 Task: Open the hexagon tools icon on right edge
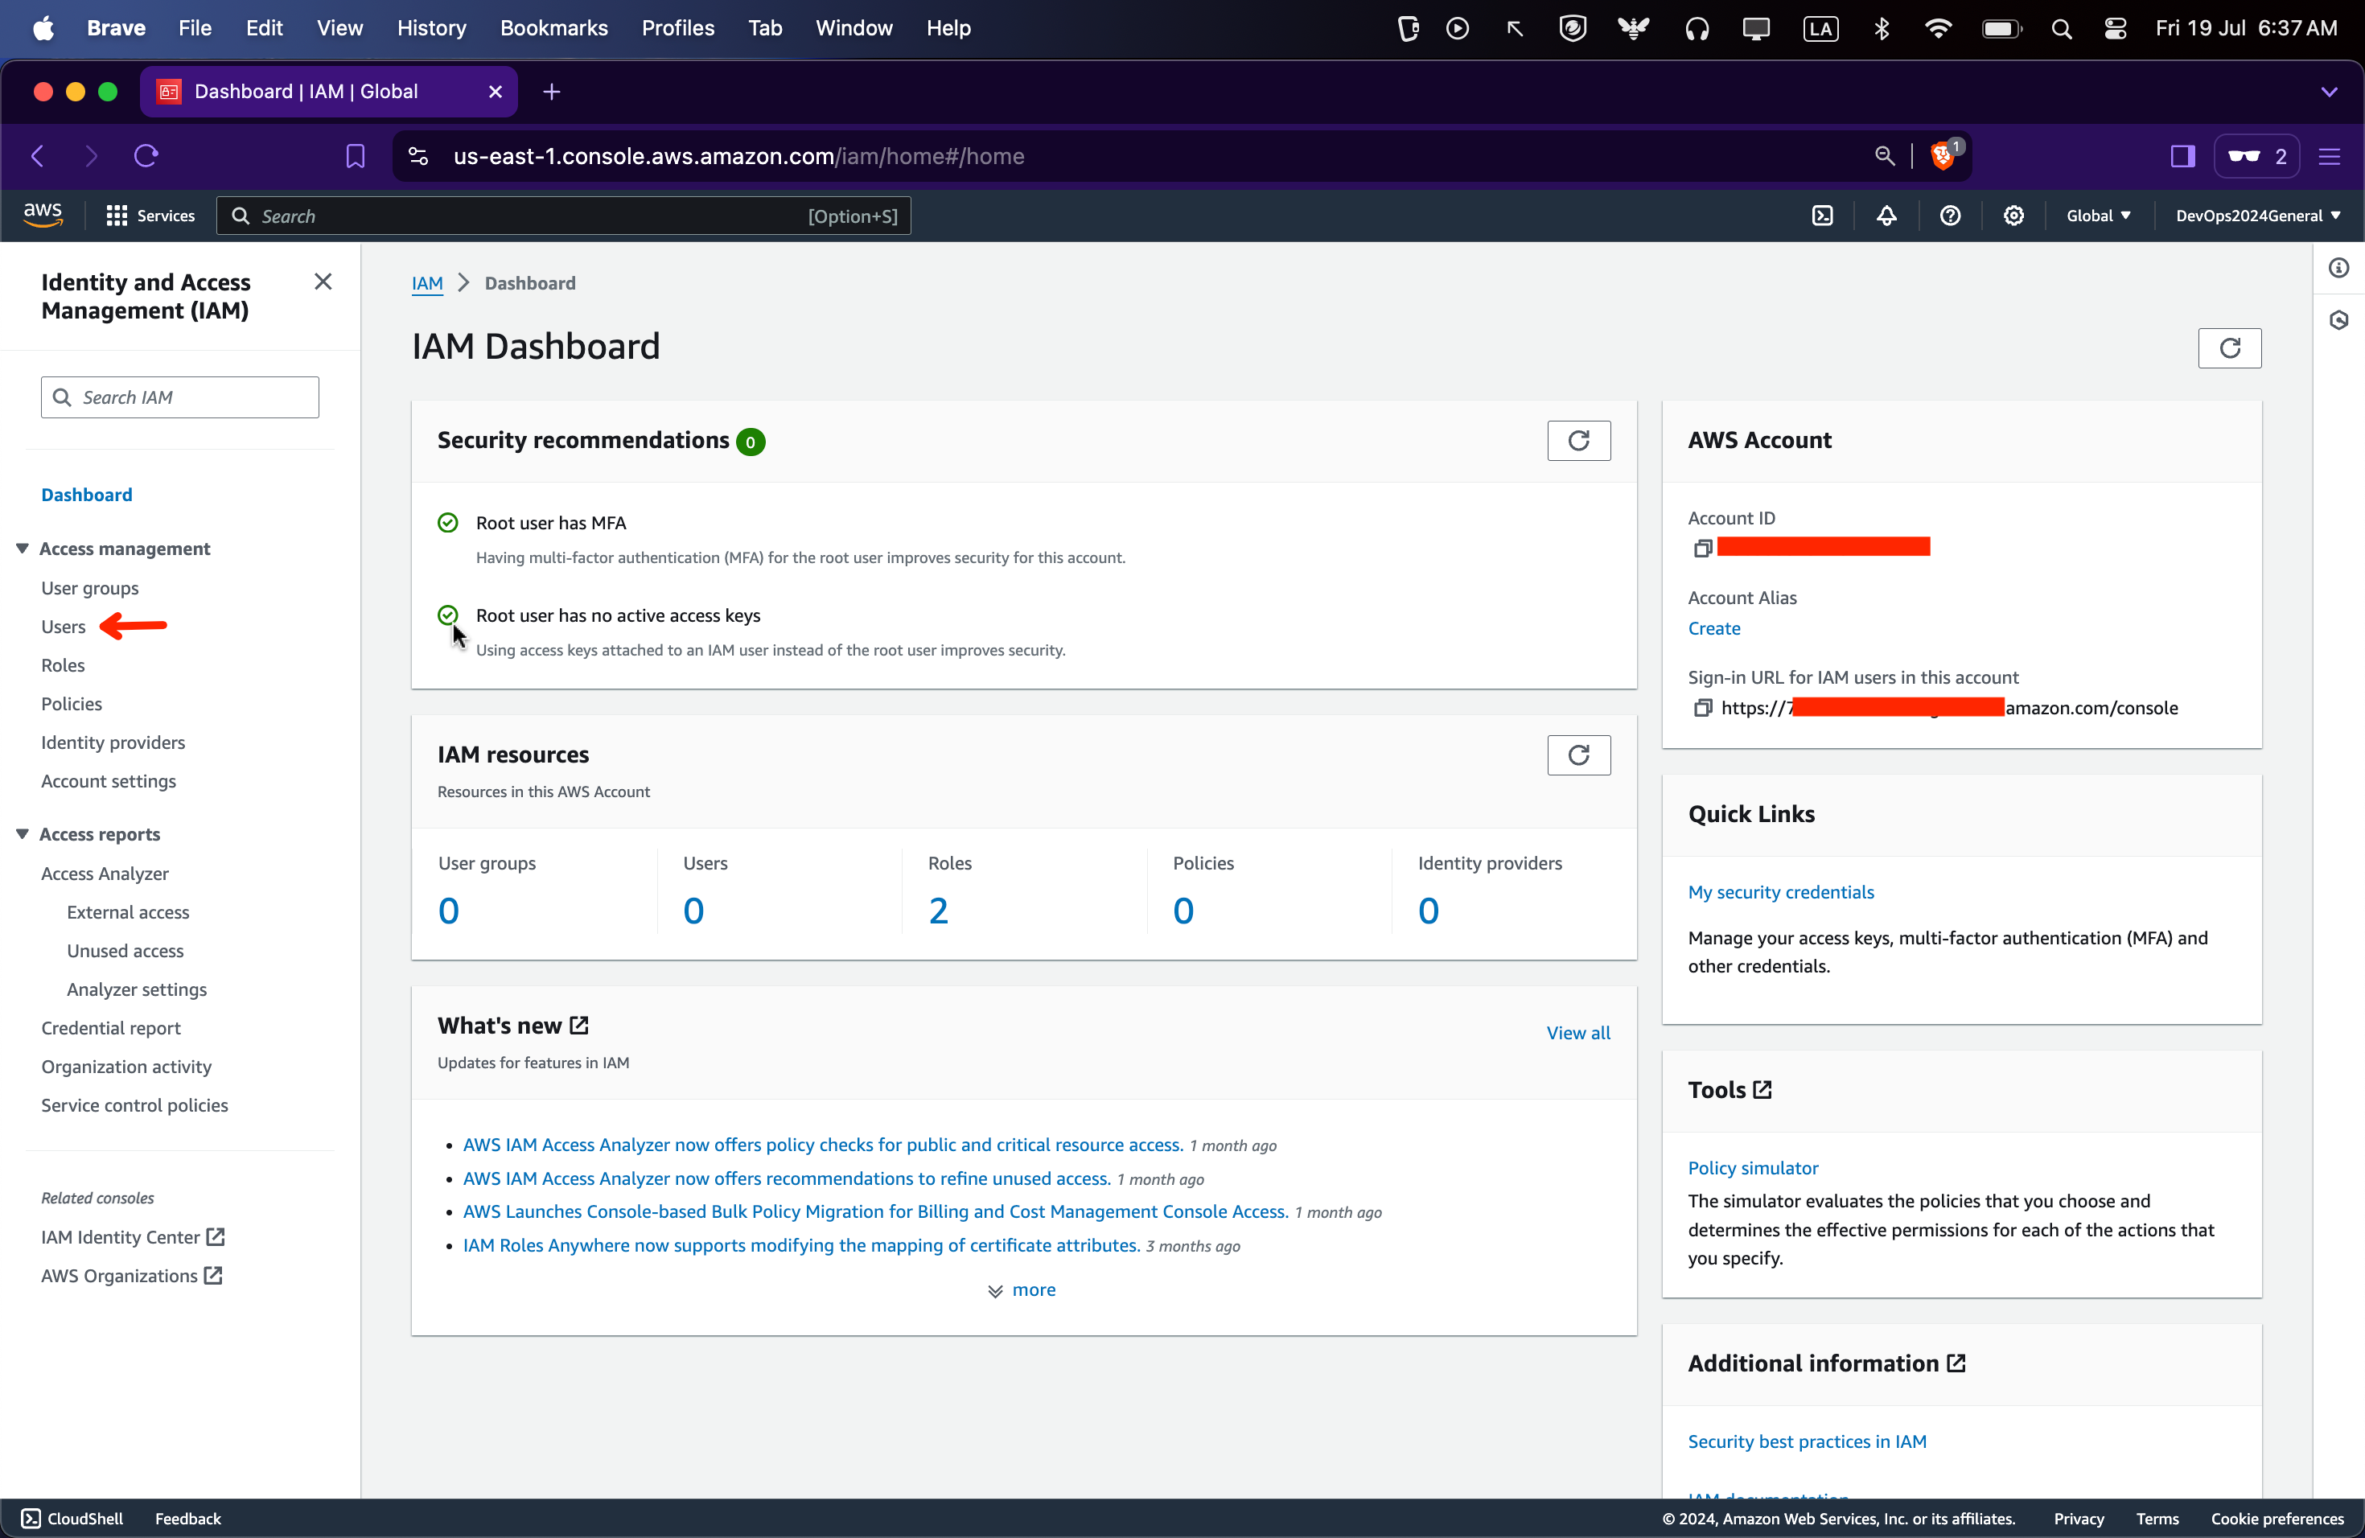click(x=2338, y=320)
